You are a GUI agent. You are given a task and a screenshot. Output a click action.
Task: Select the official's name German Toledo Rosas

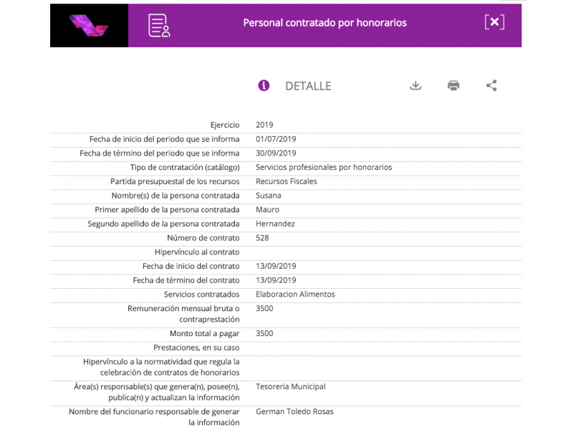294,412
